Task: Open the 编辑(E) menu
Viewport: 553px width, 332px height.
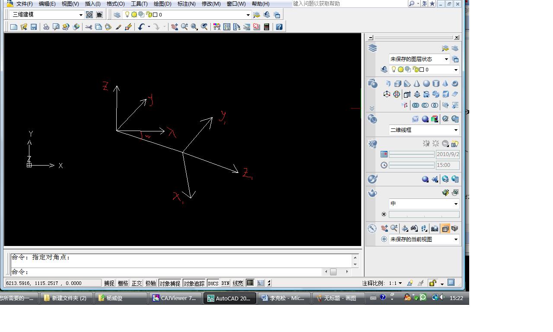Action: point(47,3)
